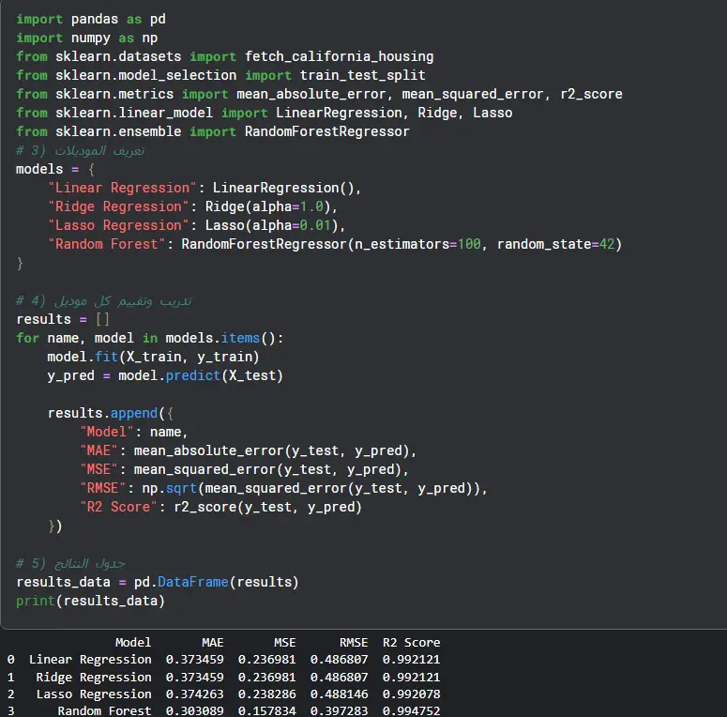Click the "import pandas as pd" line
The width and height of the screenshot is (727, 717).
click(x=90, y=19)
